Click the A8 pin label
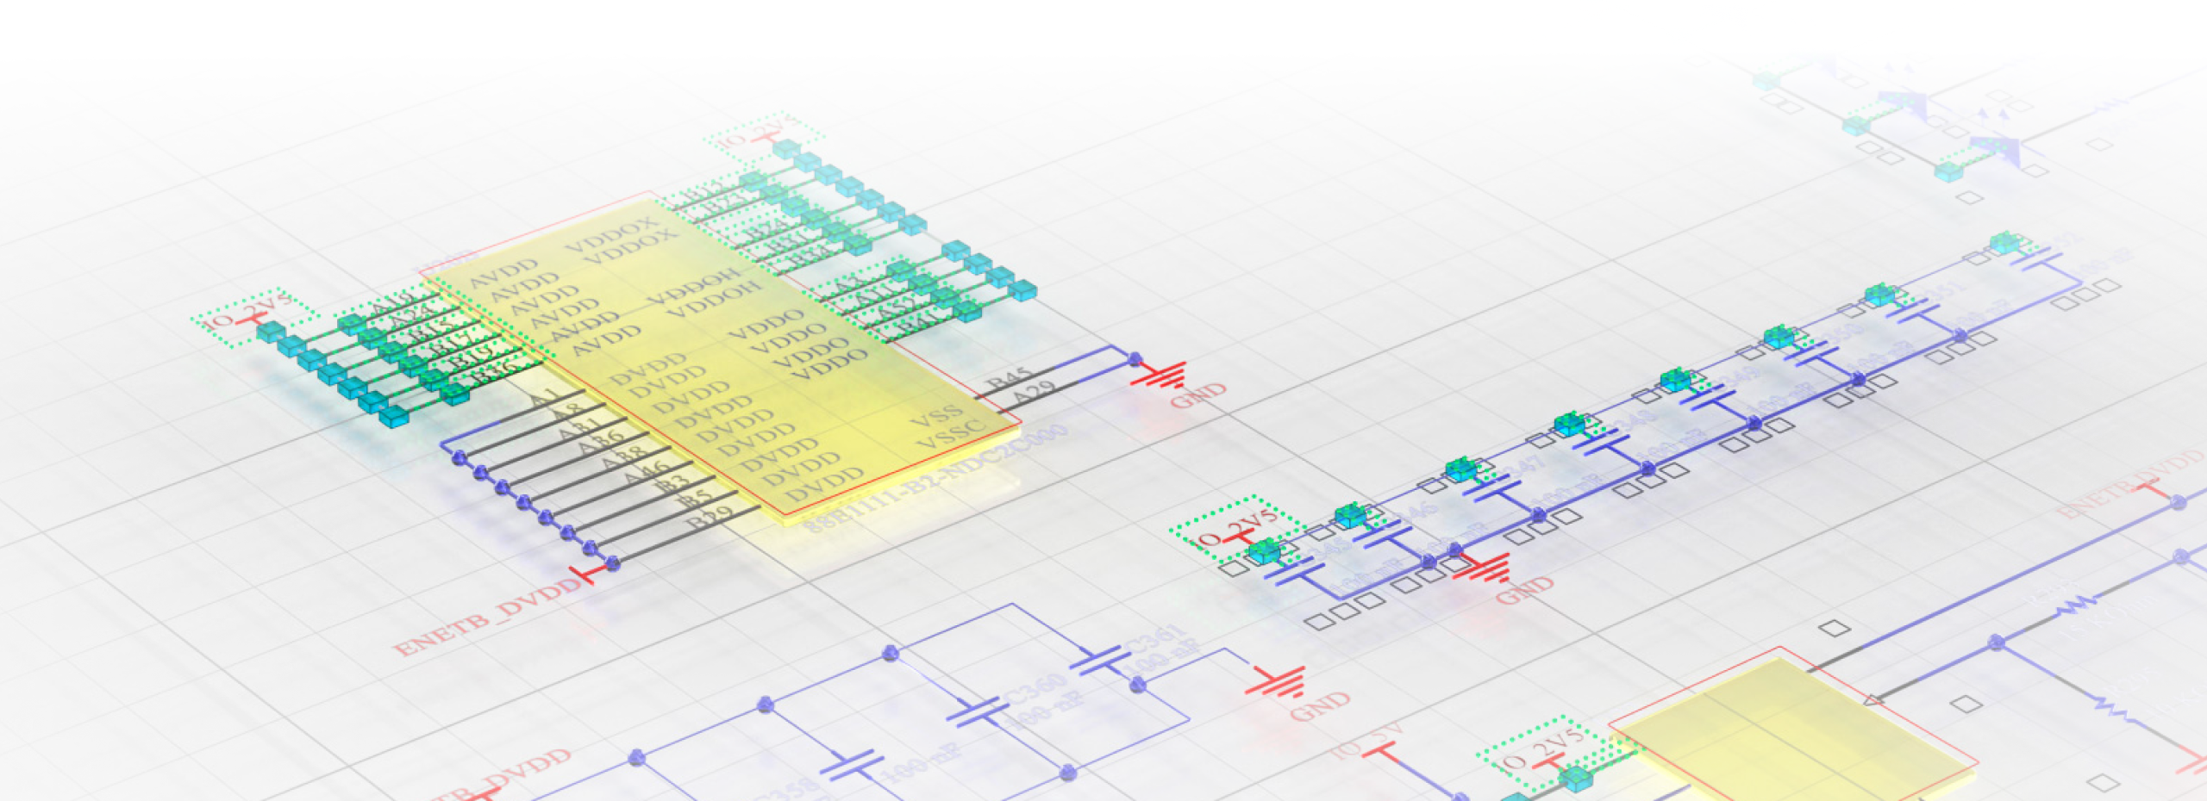The width and height of the screenshot is (2207, 801). click(x=566, y=412)
